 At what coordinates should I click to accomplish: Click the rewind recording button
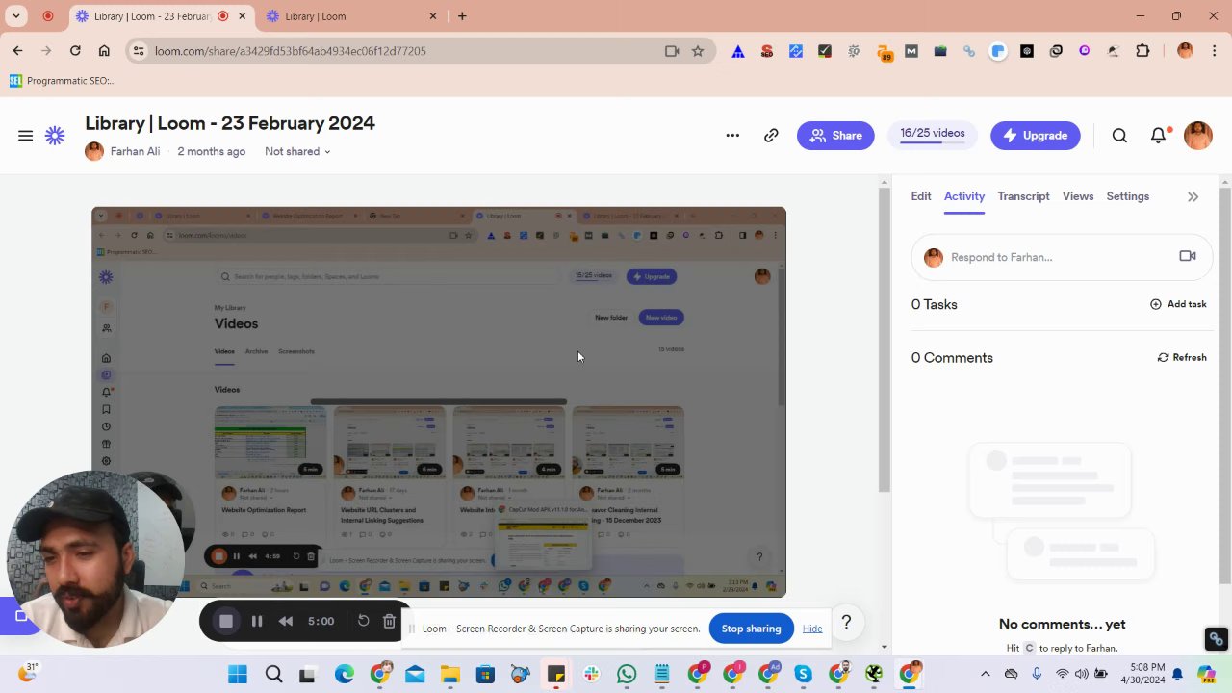coord(286,622)
